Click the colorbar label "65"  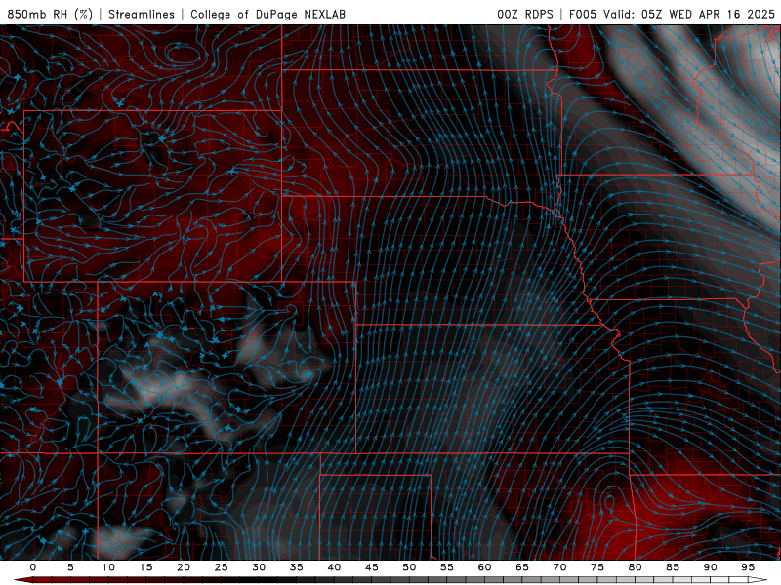coord(522,567)
